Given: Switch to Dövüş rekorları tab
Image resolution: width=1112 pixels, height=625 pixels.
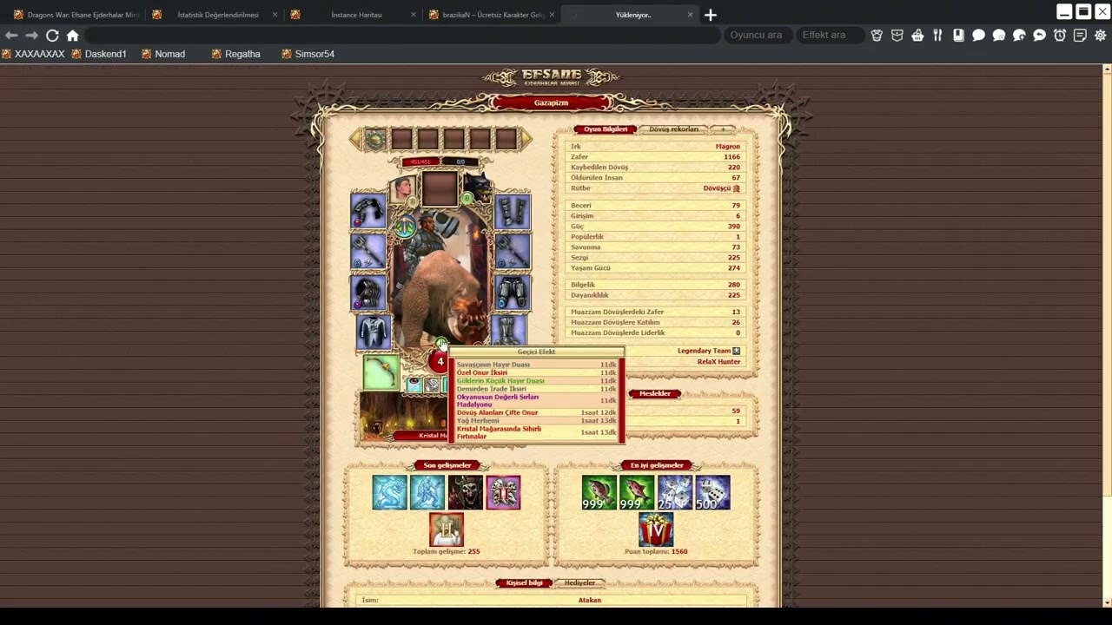Looking at the screenshot, I should point(673,129).
